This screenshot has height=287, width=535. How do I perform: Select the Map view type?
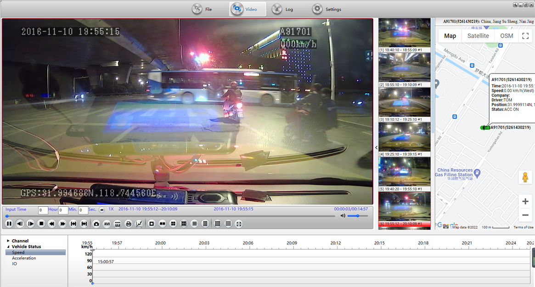coord(450,36)
